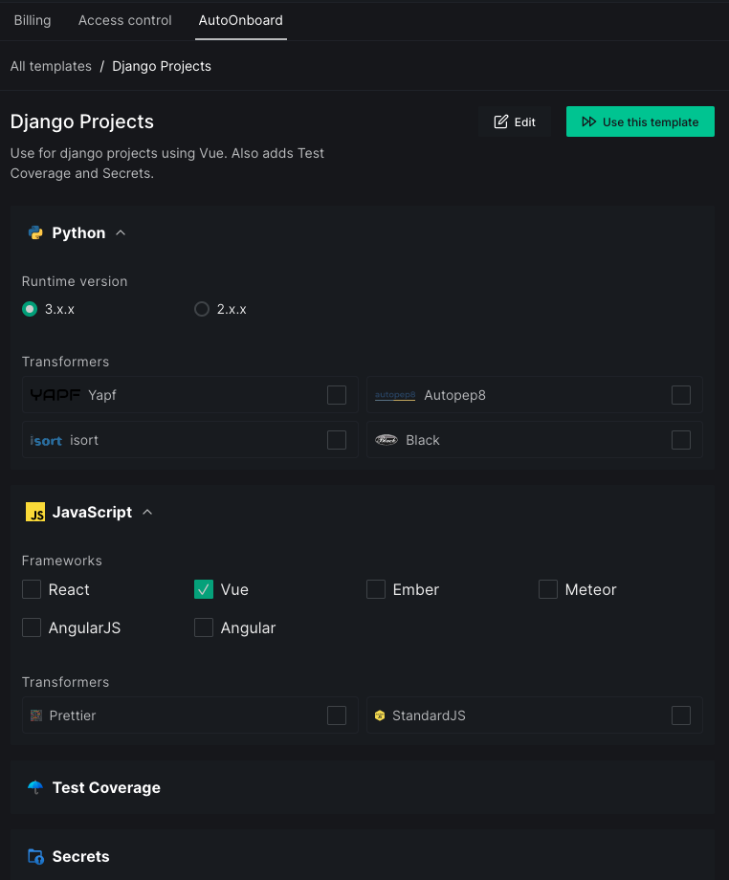Viewport: 729px width, 880px height.
Task: Click the Python logo icon
Action: pos(35,231)
